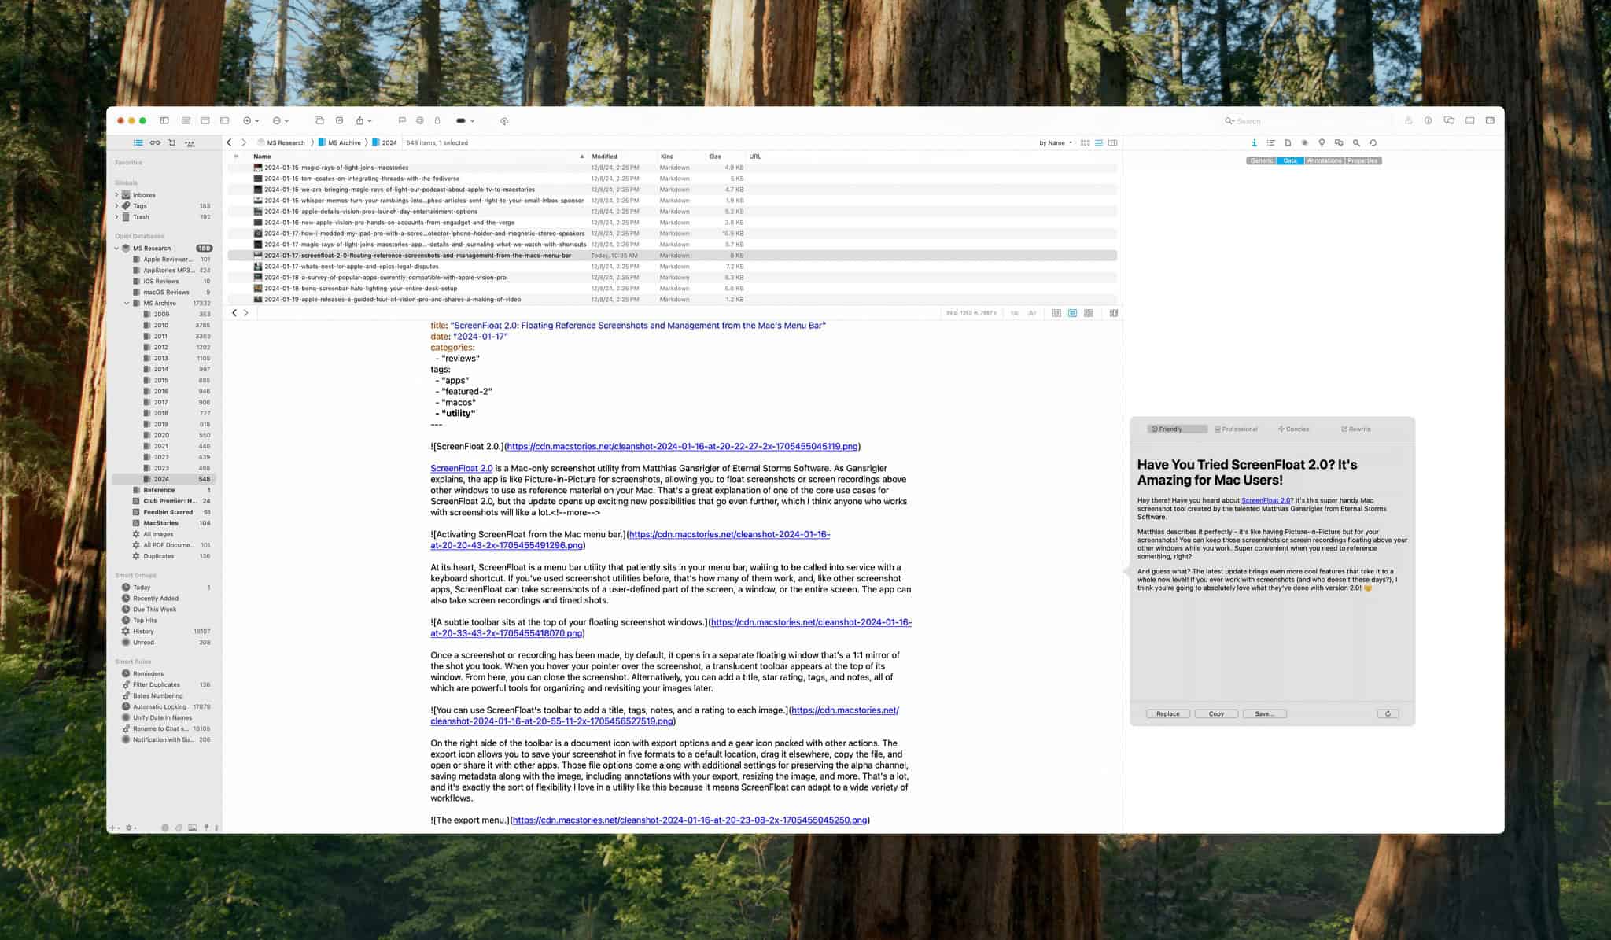The image size is (1611, 940).
Task: Open the document inspector page icon
Action: pos(1288,142)
